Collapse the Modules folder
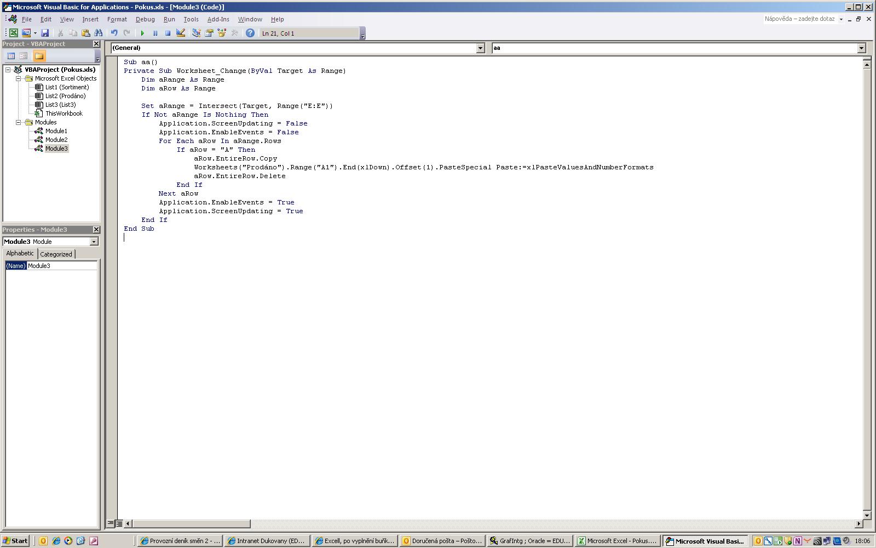Screen dimensions: 876x548 (x=18, y=122)
